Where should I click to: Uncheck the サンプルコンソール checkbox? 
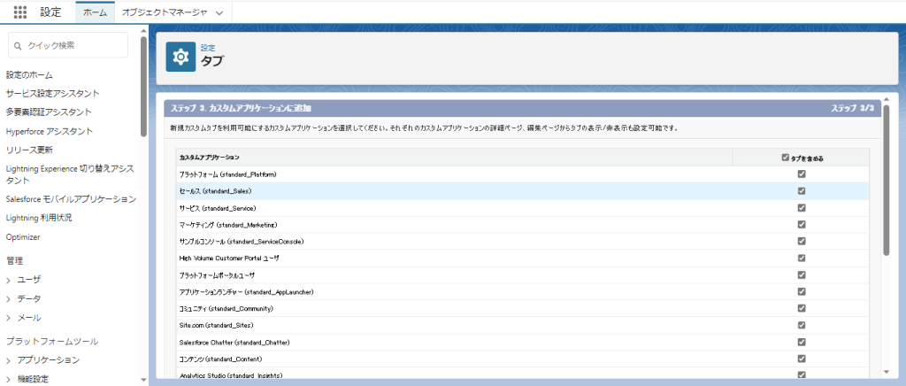point(802,241)
